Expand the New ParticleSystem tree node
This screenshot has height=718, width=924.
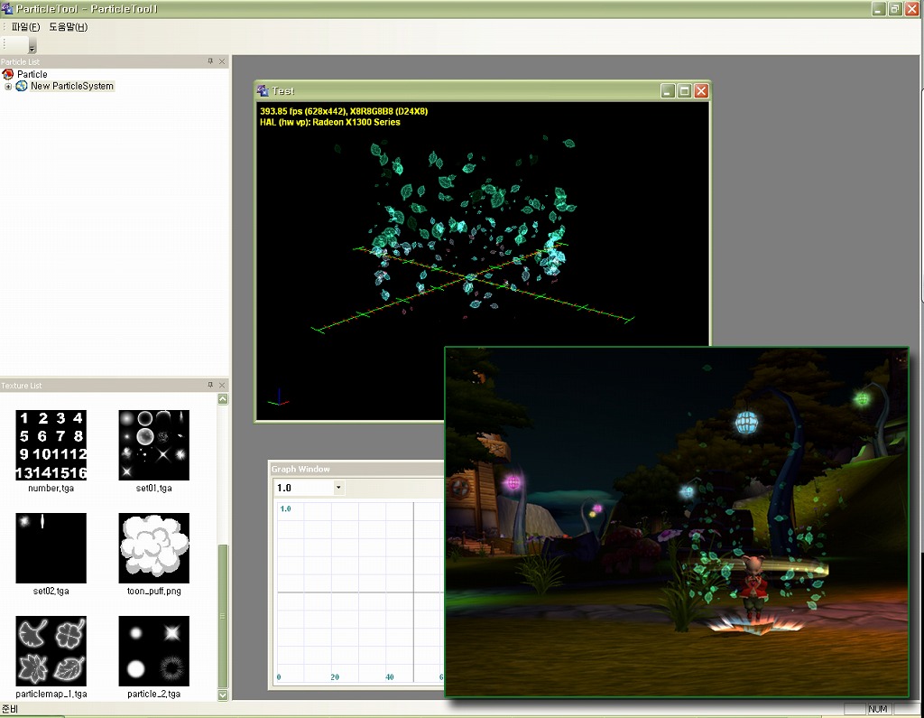8,87
